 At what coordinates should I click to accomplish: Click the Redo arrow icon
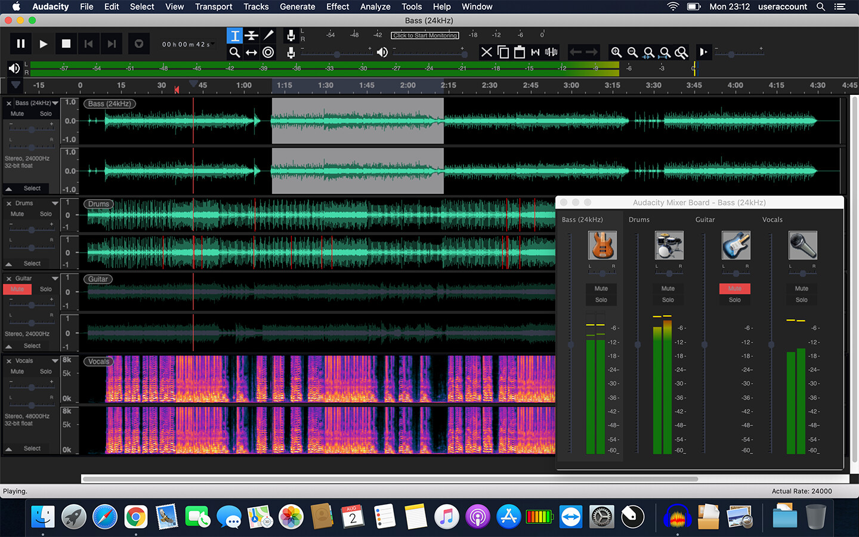[x=592, y=53]
